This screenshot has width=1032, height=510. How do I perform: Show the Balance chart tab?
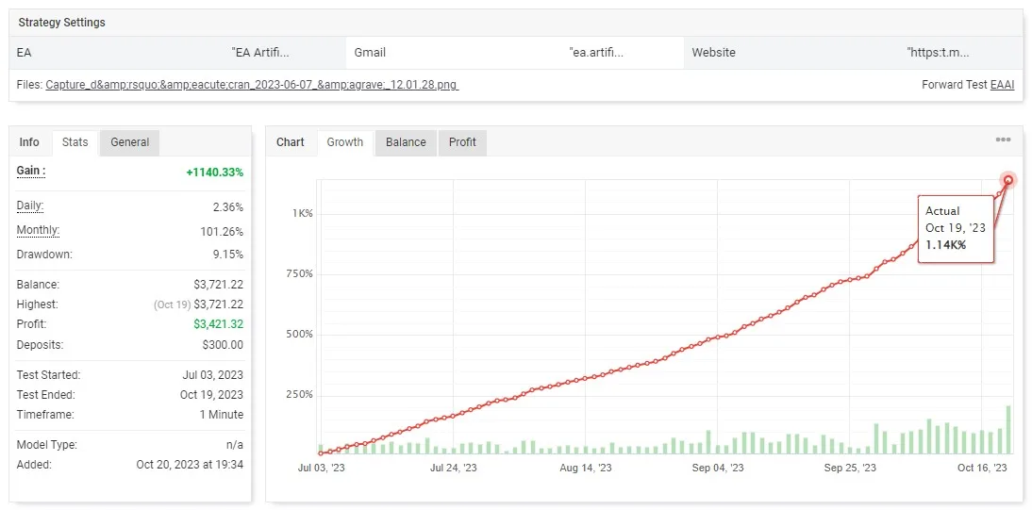click(406, 142)
